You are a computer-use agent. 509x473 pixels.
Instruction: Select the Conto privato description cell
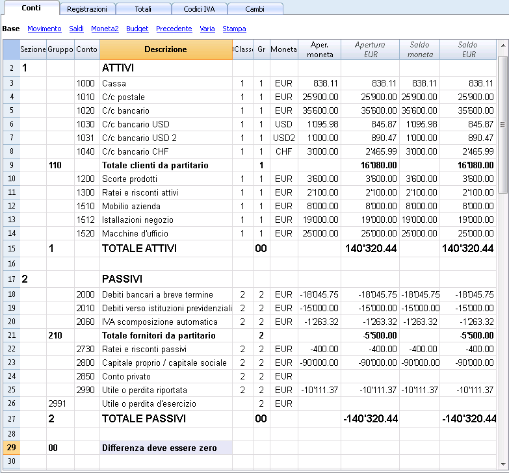coord(166,376)
